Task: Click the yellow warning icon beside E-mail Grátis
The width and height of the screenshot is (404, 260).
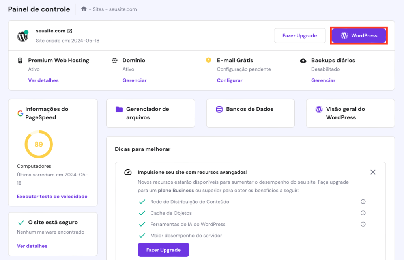Action: 208,60
